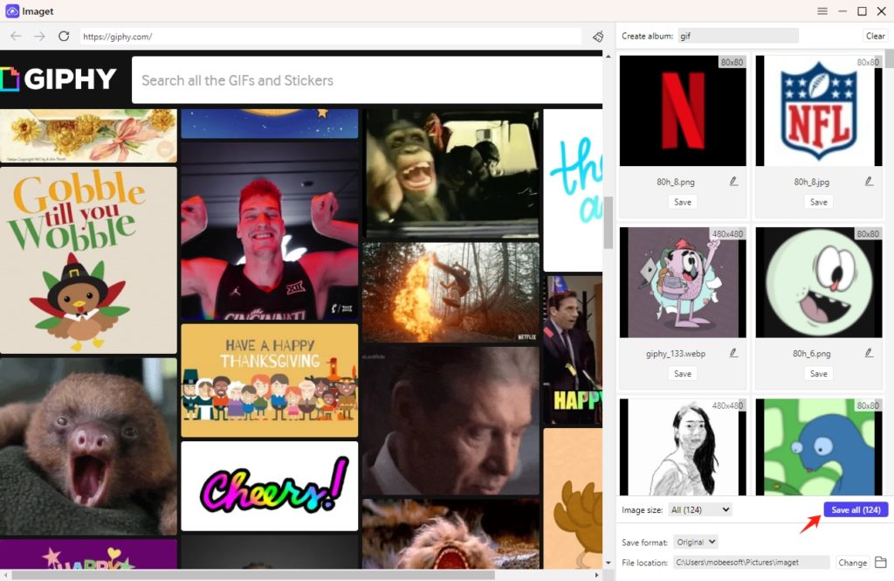This screenshot has width=894, height=581.
Task: Open the Save format dropdown
Action: [x=697, y=543]
